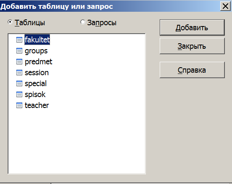This screenshot has height=184, width=232.
Task: Pick the session table name
Action: [x=37, y=73]
